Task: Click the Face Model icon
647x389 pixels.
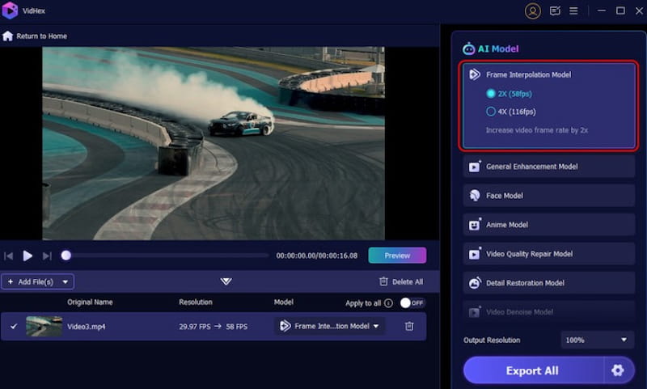Action: pyautogui.click(x=475, y=196)
